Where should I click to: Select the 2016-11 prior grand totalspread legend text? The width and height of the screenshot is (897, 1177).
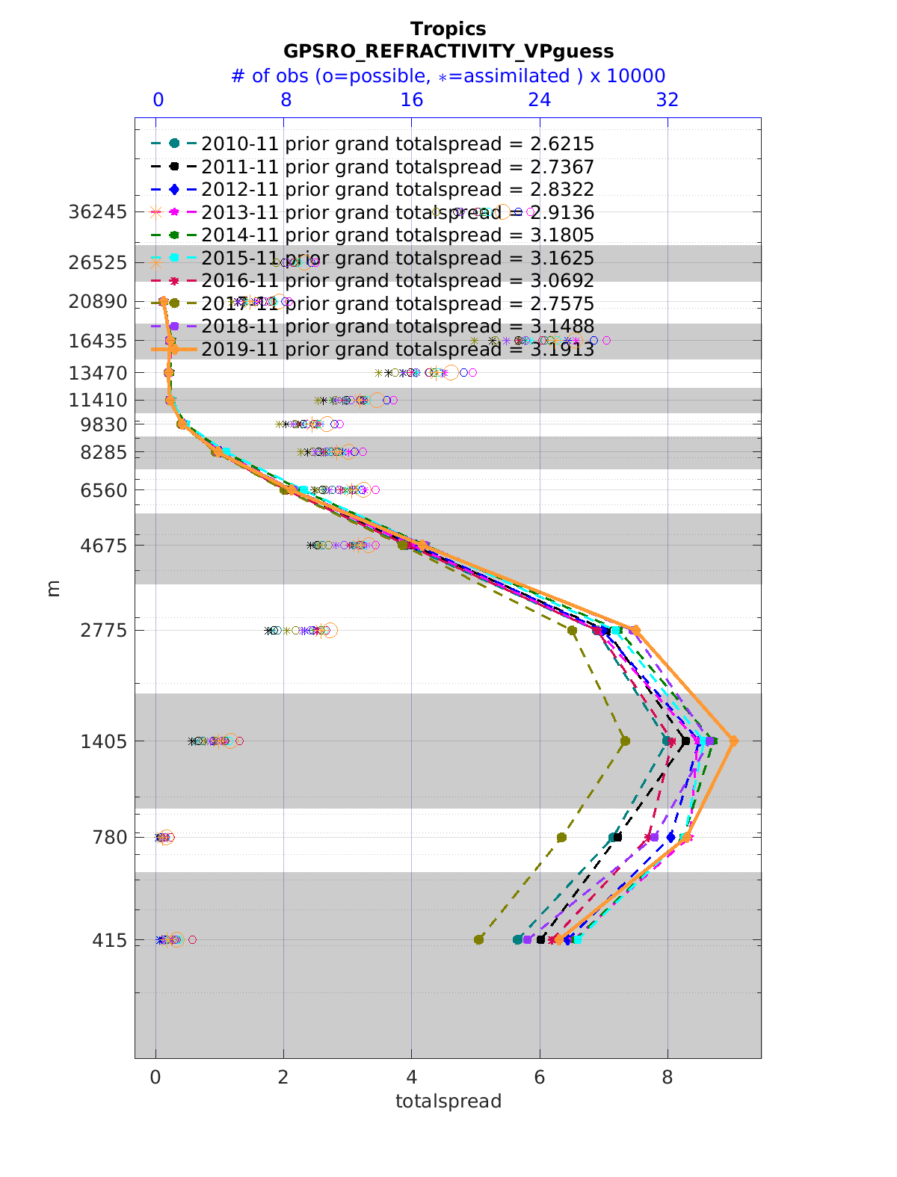[x=398, y=281]
